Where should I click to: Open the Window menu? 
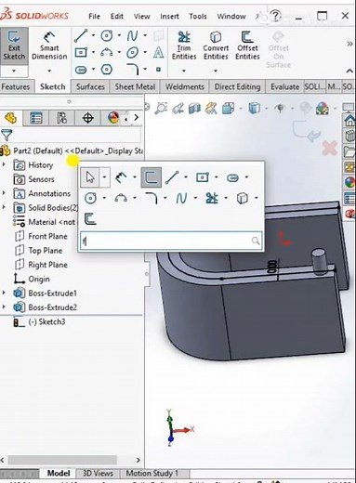tap(231, 16)
